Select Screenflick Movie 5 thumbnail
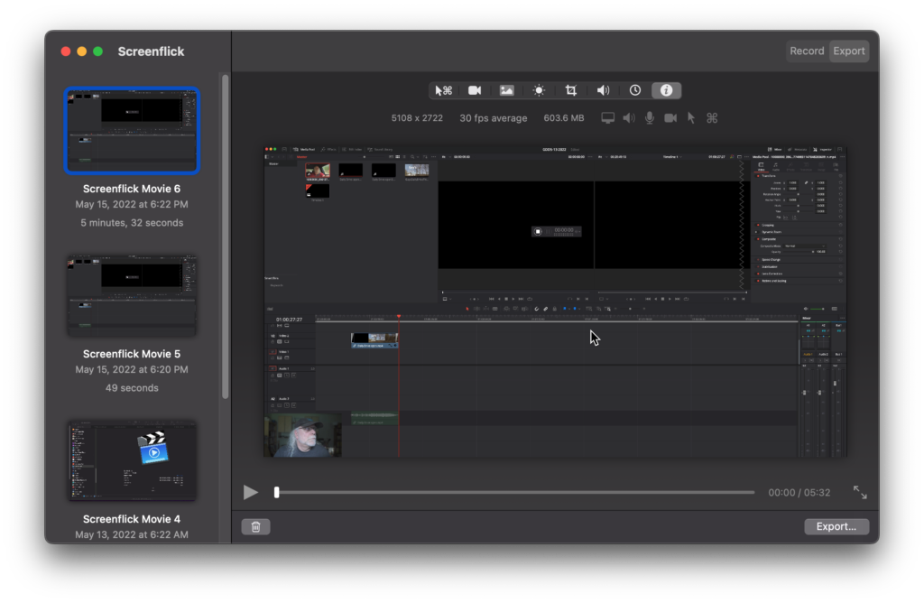924x603 pixels. point(132,296)
